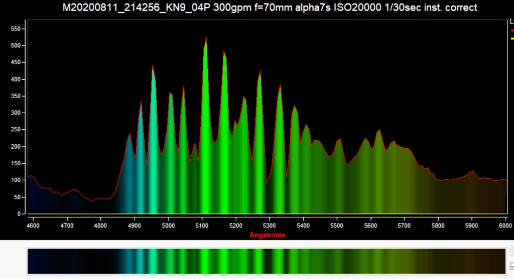Click the red line legend marker
Image resolution: width=514 pixels, height=279 pixels.
tap(511, 30)
